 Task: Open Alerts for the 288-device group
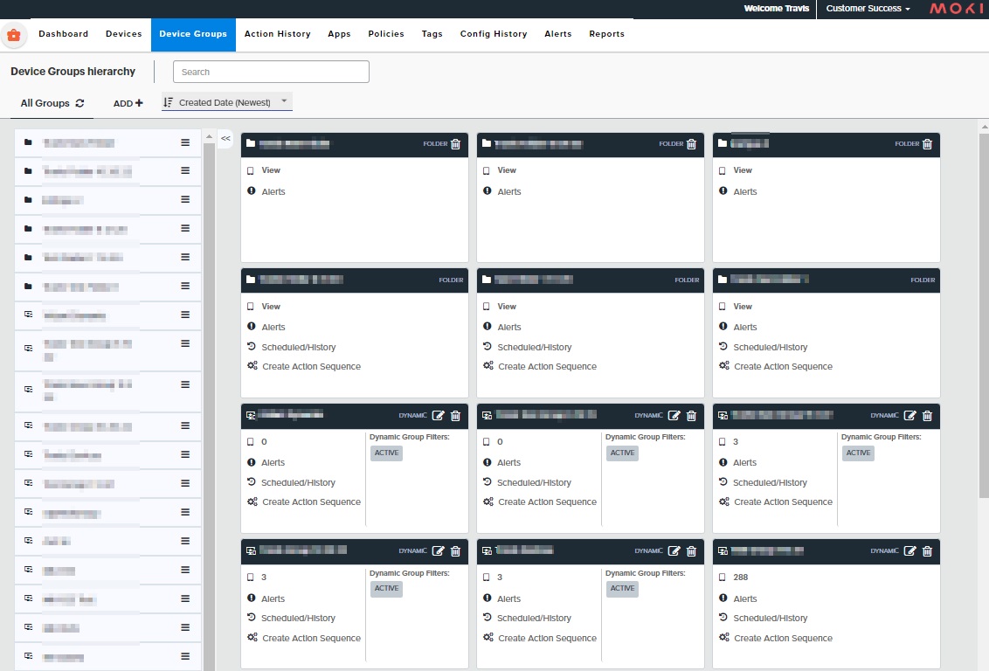tap(744, 598)
